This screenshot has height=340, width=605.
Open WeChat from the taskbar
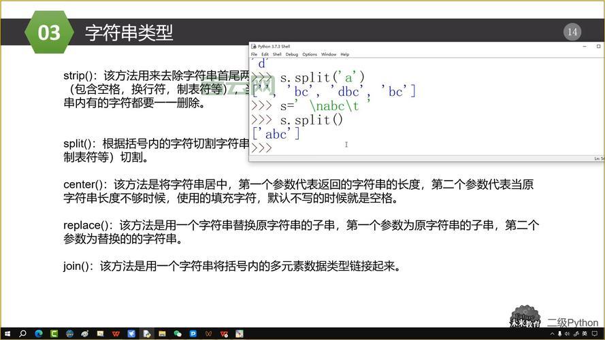[178, 333]
